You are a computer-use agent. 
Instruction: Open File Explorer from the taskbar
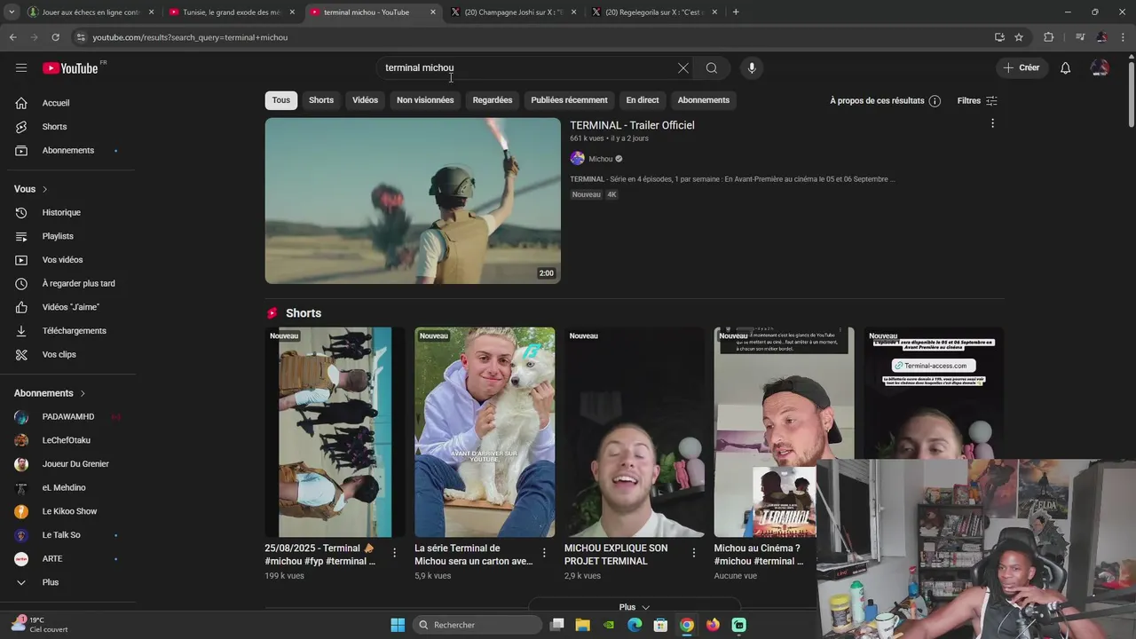(x=582, y=625)
